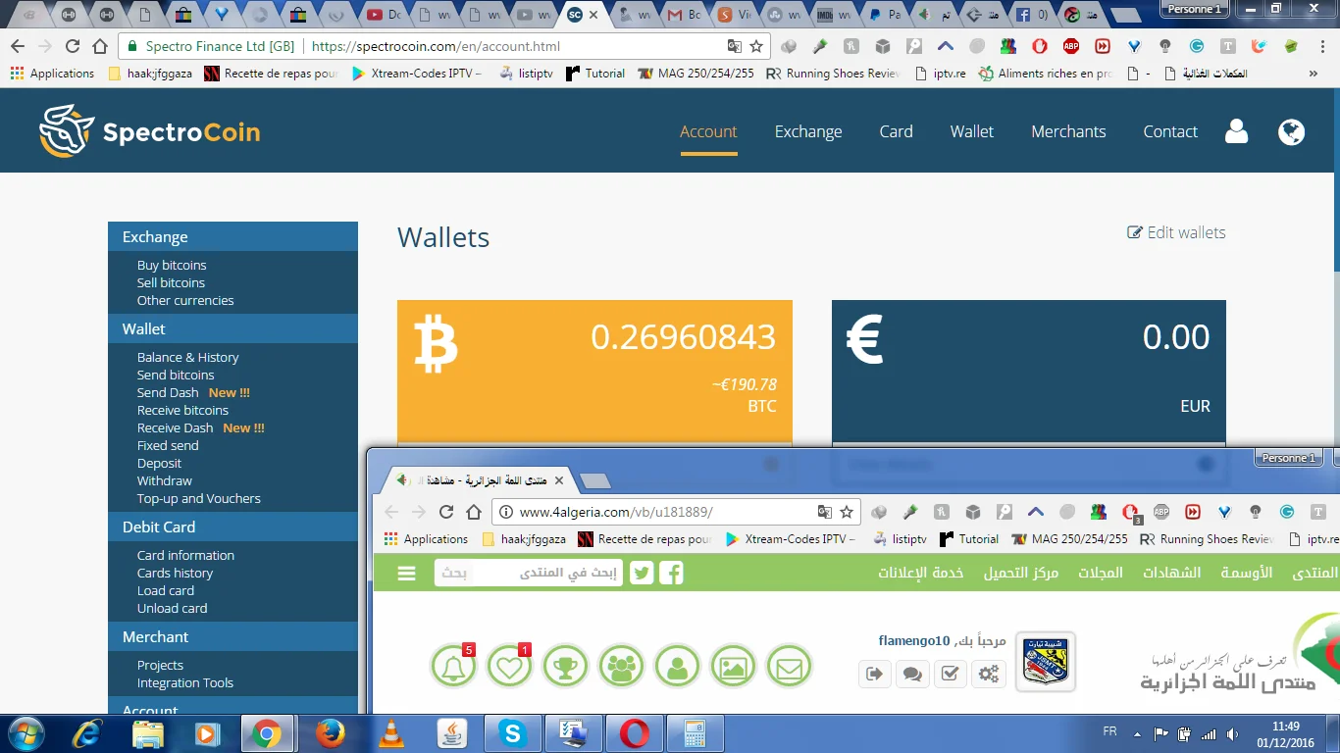
Task: Open the Other currencies link
Action: 185,300
